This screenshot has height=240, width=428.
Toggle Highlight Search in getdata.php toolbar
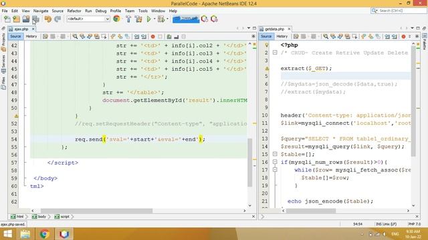[348, 37]
